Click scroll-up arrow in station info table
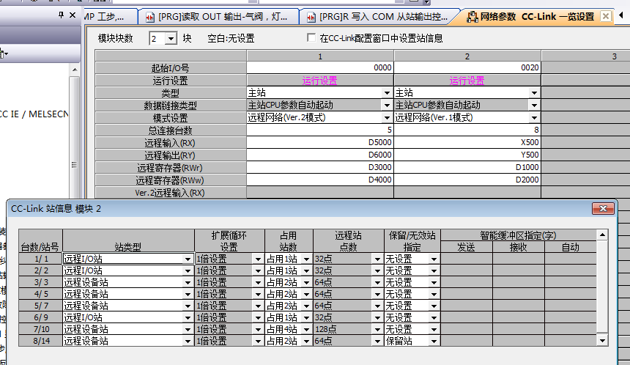The image size is (630, 365). click(603, 235)
